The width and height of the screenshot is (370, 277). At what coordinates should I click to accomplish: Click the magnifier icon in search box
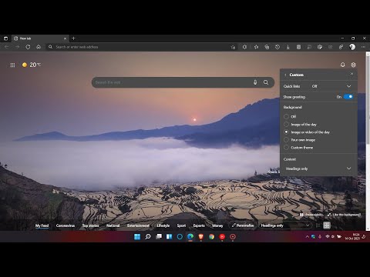(266, 82)
